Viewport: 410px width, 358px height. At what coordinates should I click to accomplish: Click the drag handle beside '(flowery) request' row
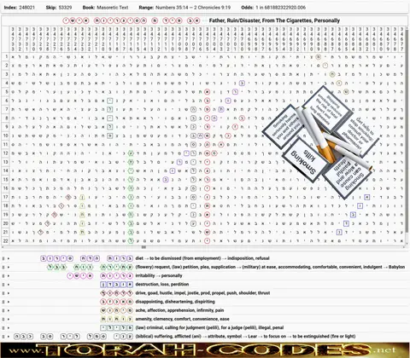coord(3,267)
